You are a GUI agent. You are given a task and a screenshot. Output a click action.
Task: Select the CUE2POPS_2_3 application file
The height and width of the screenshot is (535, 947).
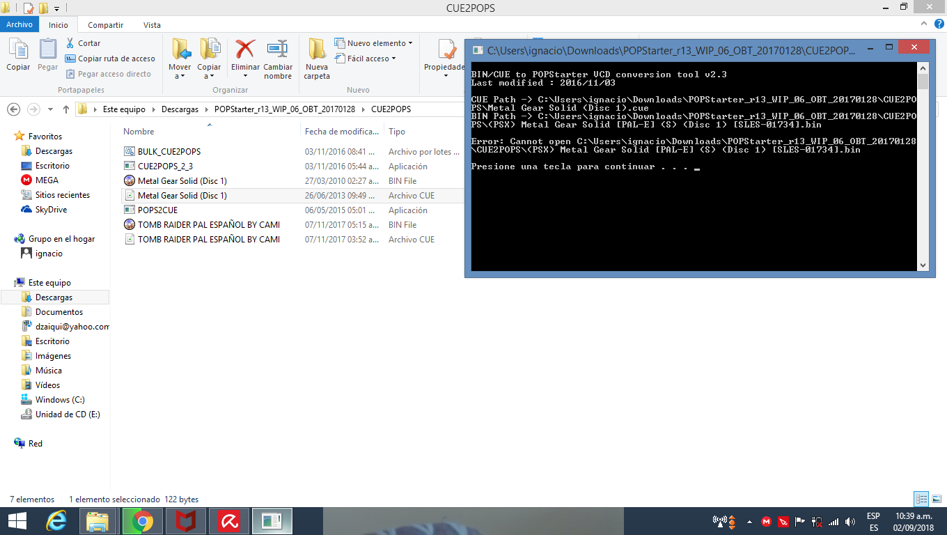point(165,166)
